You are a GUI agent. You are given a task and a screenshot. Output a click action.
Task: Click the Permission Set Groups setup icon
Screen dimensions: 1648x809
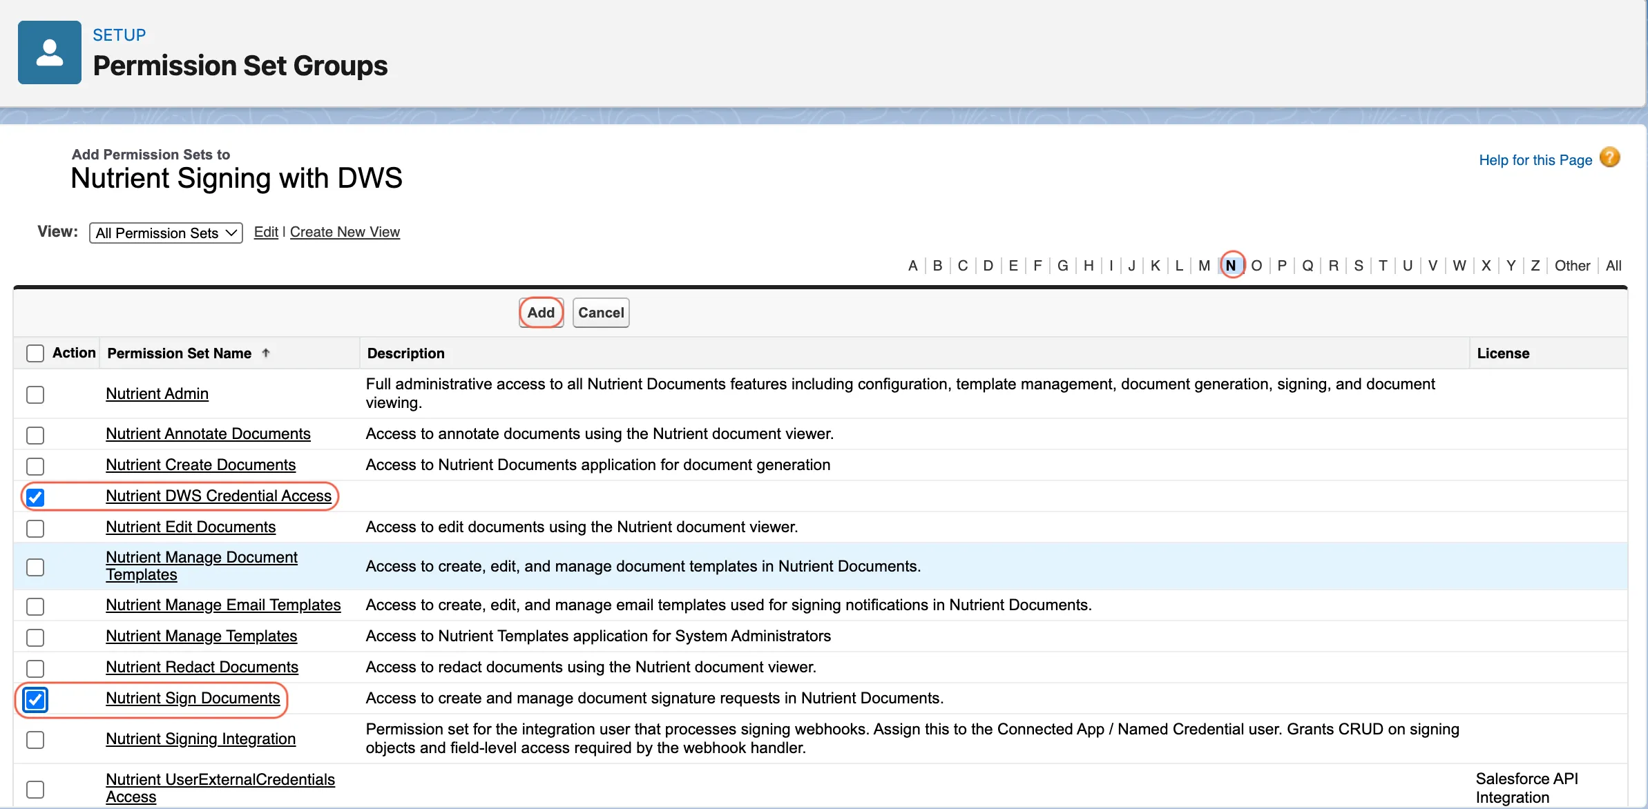coord(50,52)
